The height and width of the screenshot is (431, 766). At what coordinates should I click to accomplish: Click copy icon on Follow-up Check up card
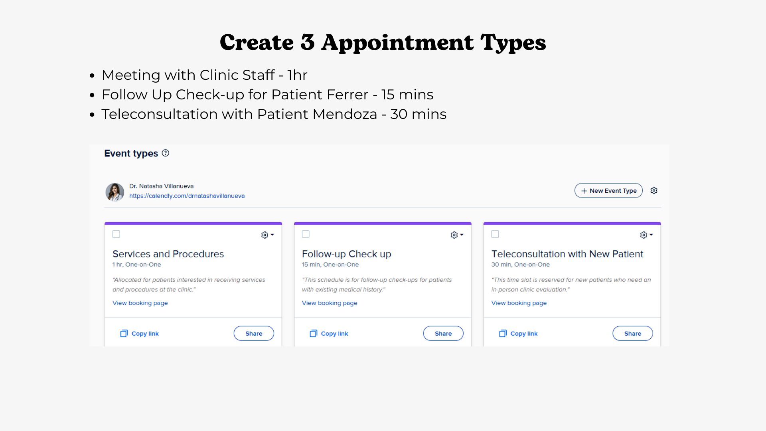(x=314, y=333)
